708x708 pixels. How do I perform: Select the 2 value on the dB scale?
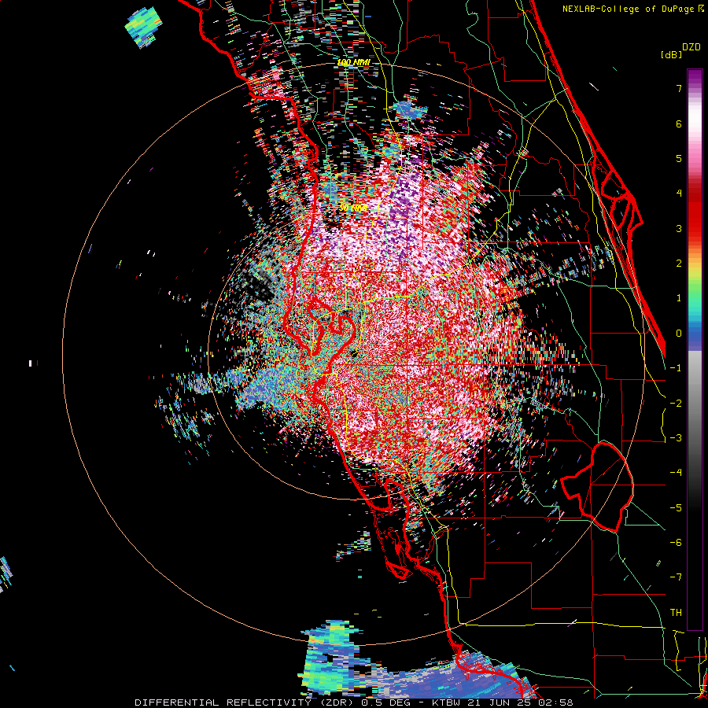(679, 264)
